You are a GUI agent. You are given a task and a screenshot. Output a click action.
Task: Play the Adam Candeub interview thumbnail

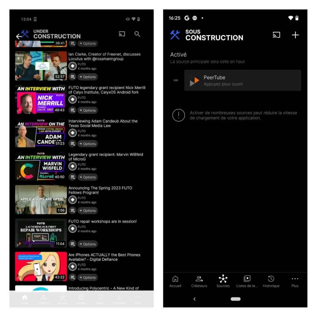[41, 132]
